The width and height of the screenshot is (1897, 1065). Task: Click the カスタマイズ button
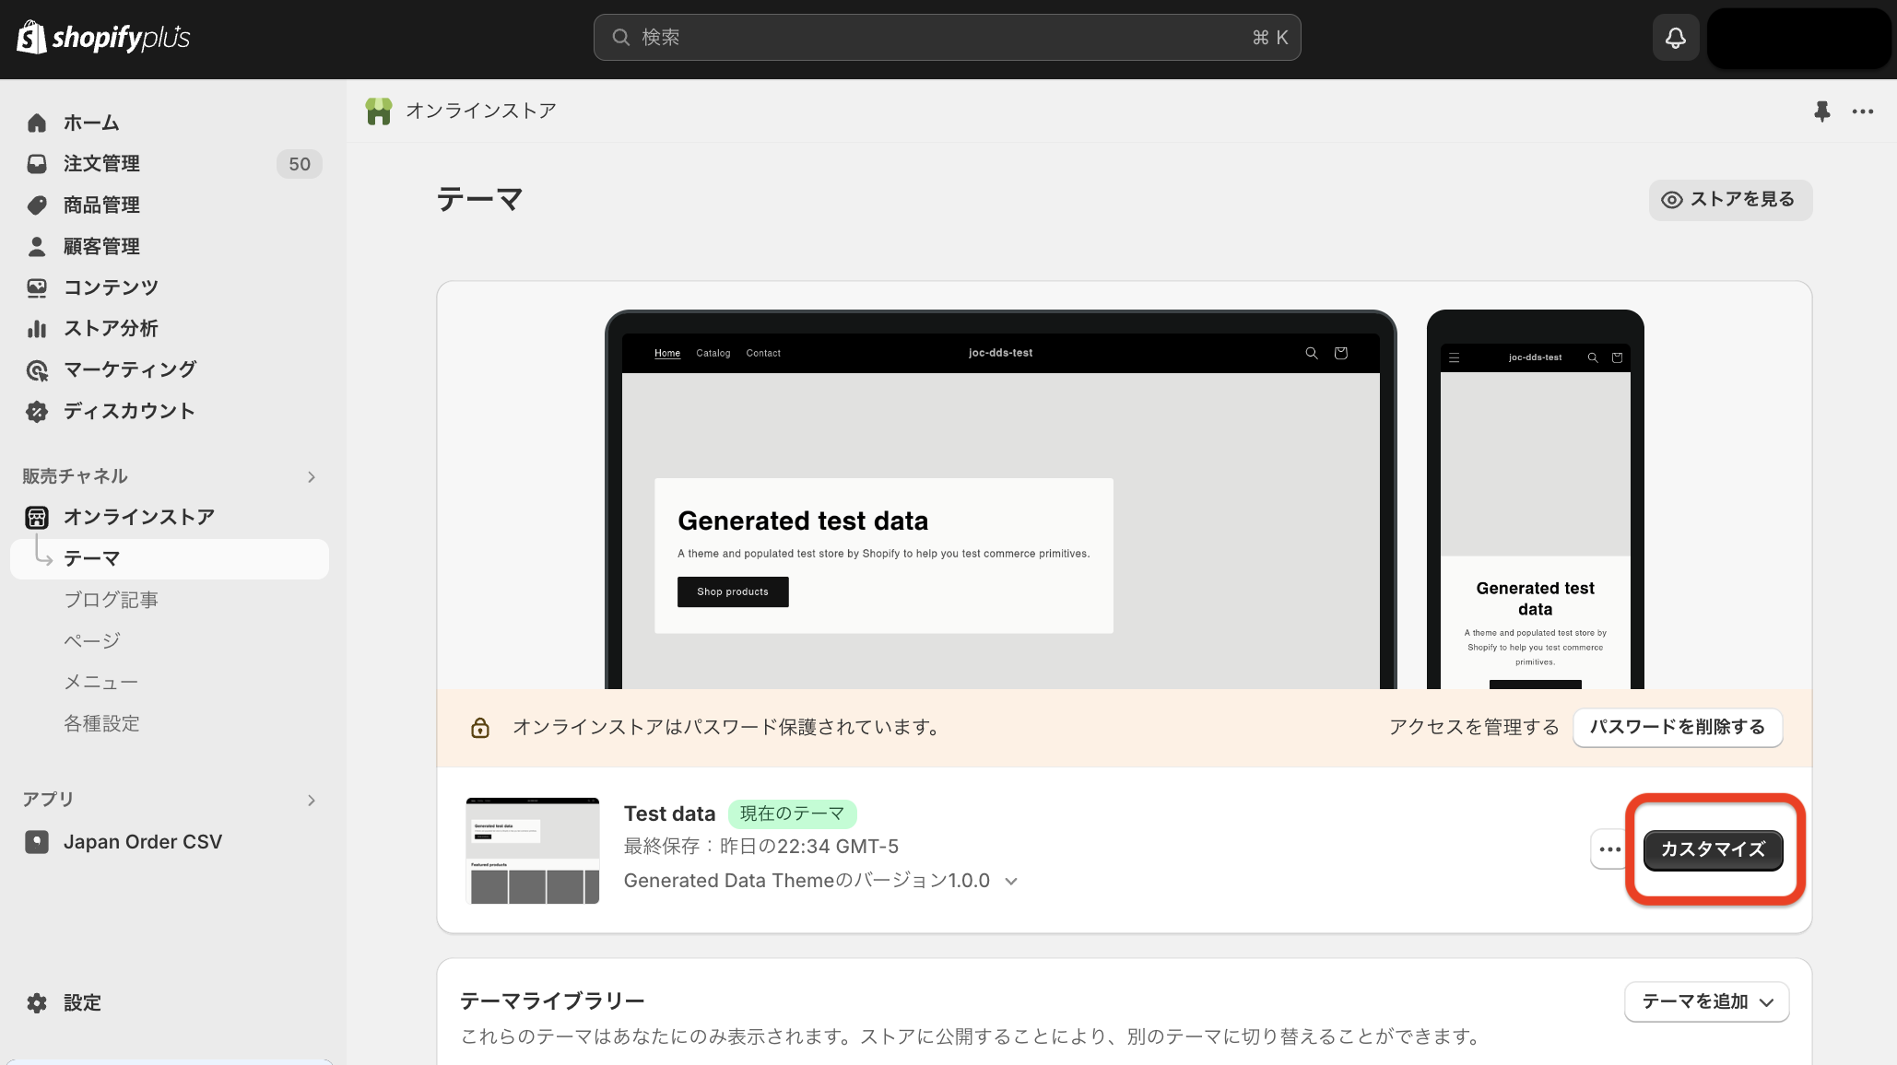pos(1713,849)
